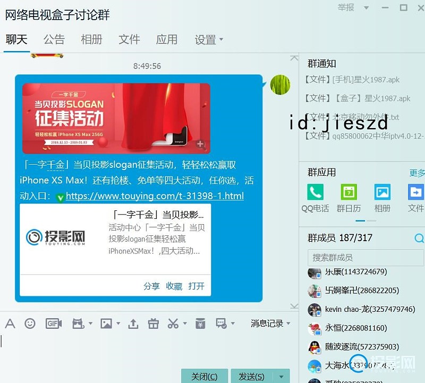Screen dimensions: 425x383
Task: Open the GIF video picker
Action: tap(54, 324)
